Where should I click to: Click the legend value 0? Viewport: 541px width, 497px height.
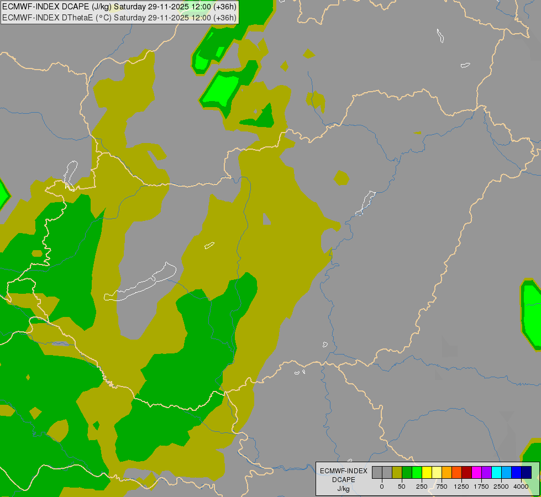[x=382, y=487]
